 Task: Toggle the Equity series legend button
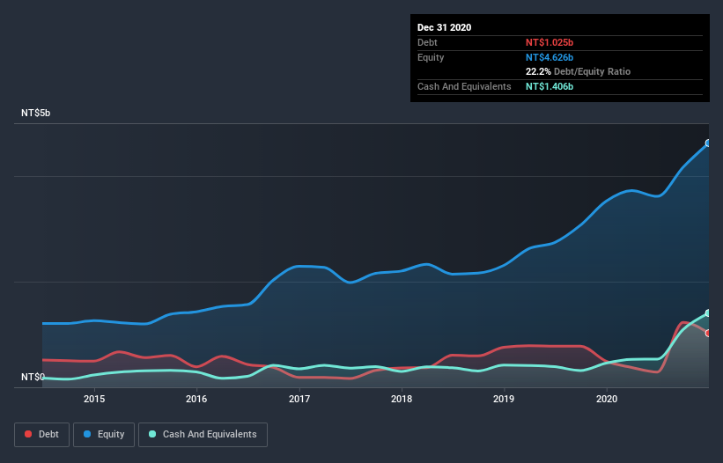104,435
